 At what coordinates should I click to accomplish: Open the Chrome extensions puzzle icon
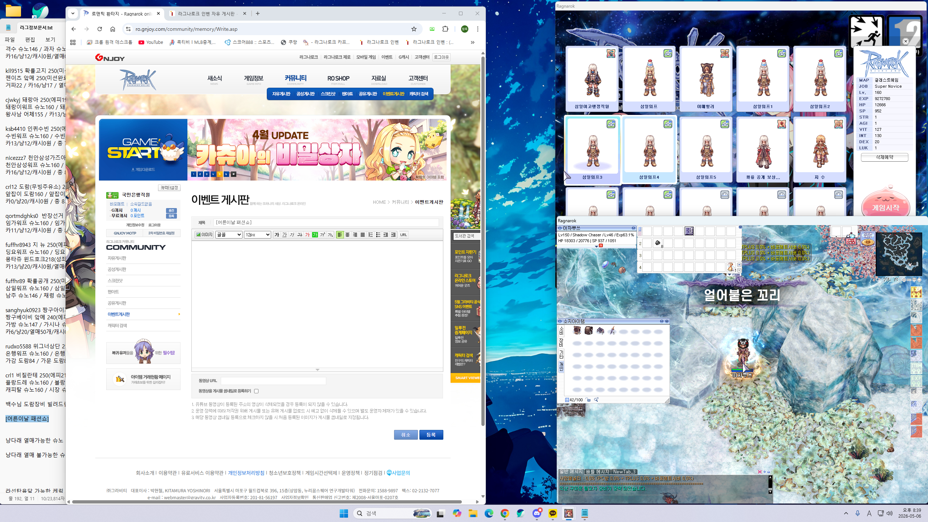pyautogui.click(x=446, y=29)
